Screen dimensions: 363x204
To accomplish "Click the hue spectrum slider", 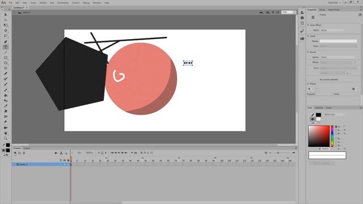I will 332,136.
